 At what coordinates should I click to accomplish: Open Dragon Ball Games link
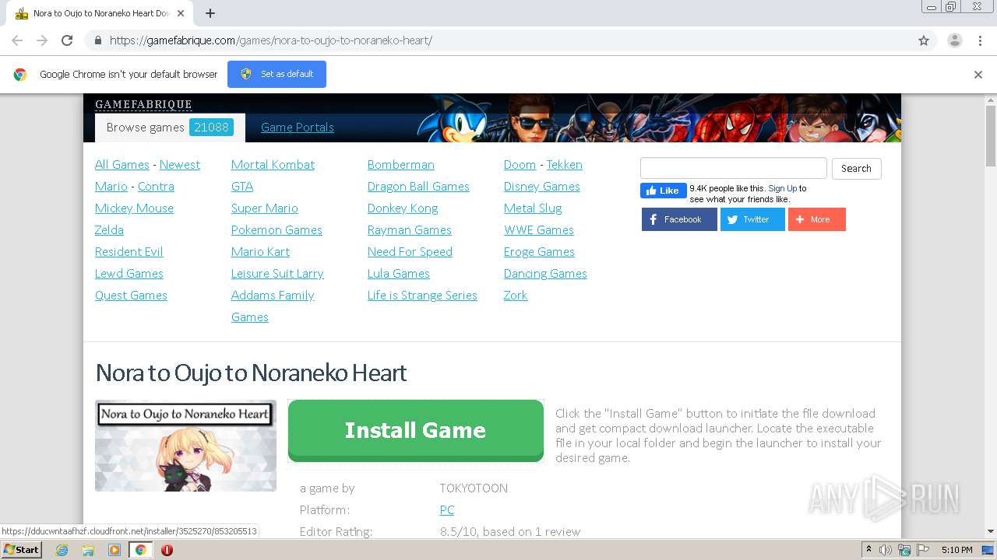[418, 187]
